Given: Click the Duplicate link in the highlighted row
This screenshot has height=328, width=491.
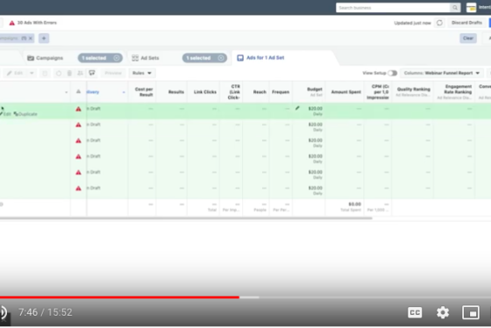Looking at the screenshot, I should click(x=25, y=114).
